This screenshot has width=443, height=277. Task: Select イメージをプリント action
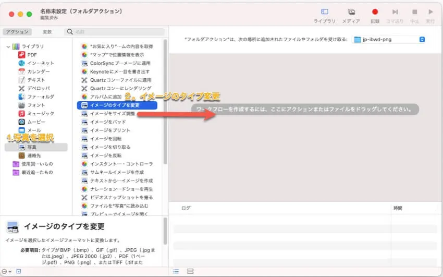click(x=106, y=130)
